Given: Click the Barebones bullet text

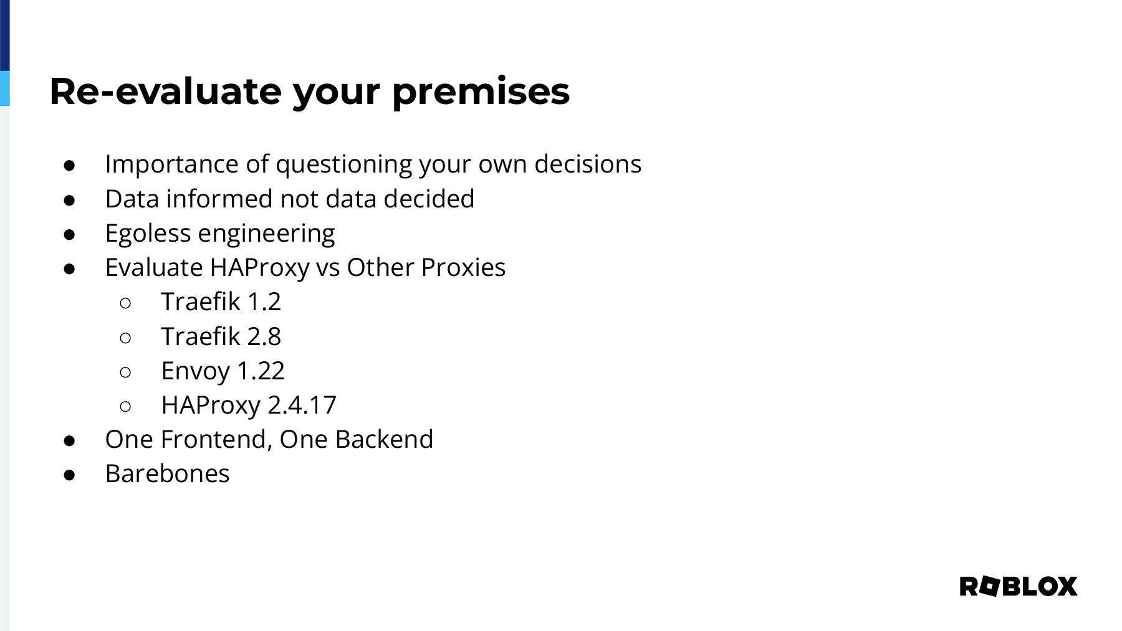Looking at the screenshot, I should (x=168, y=473).
